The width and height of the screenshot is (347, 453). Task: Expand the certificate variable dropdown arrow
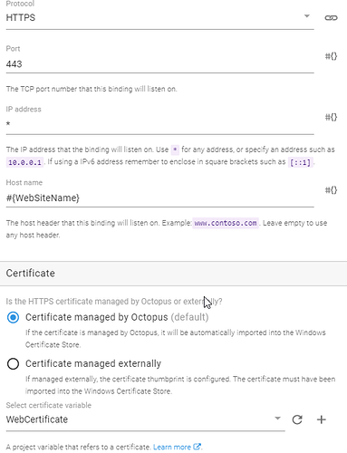point(277,419)
